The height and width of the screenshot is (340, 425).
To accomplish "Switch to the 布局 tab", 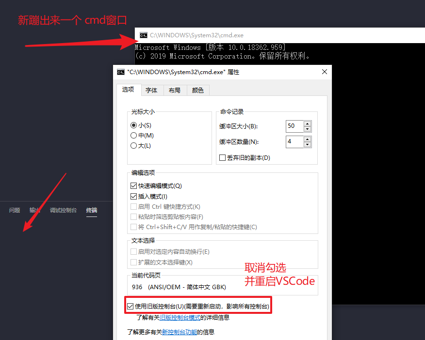I will click(x=175, y=90).
